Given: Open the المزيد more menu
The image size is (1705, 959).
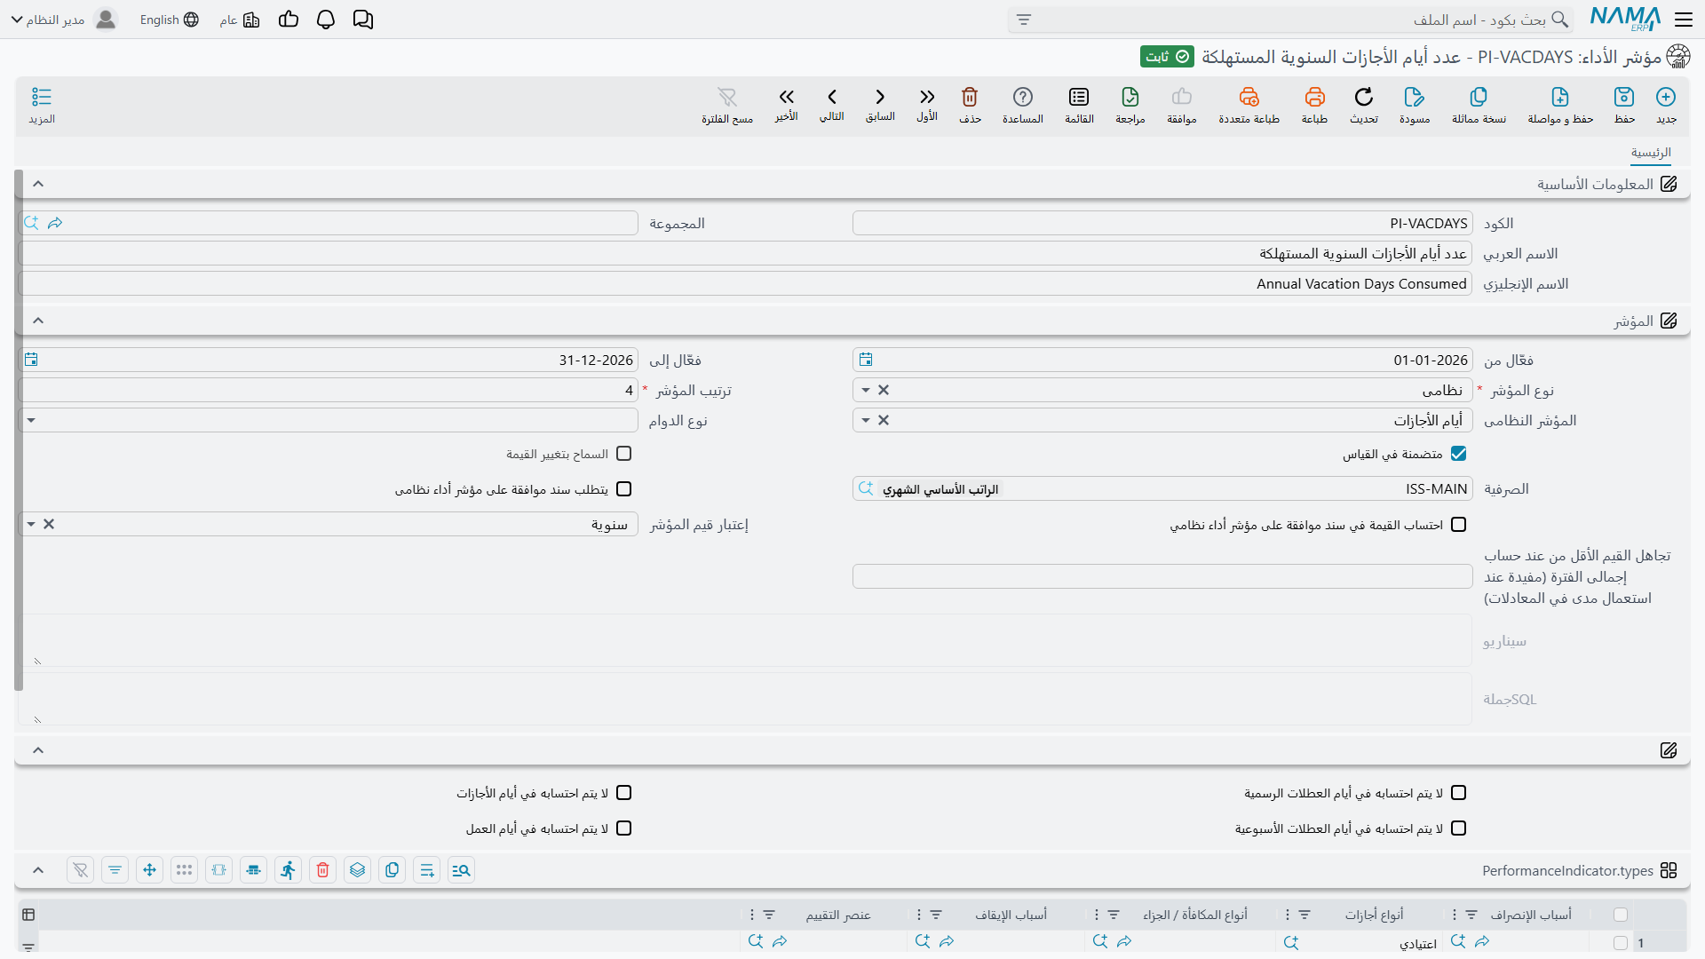Looking at the screenshot, I should (x=42, y=105).
